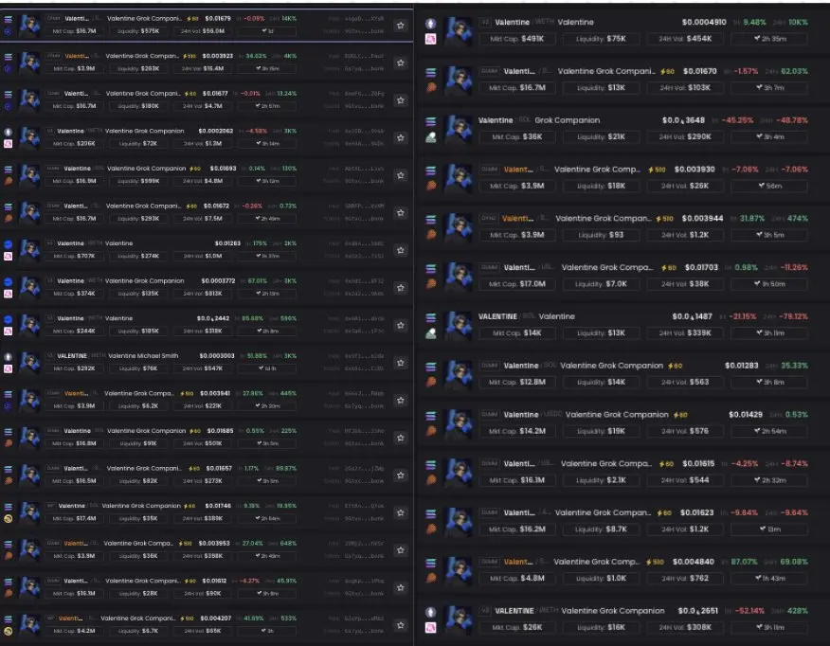Toggle star for the $0.004207 pair
Screen dimensions: 830x646
point(401,625)
